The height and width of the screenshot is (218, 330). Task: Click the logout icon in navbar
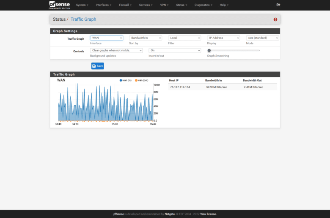tap(278, 5)
